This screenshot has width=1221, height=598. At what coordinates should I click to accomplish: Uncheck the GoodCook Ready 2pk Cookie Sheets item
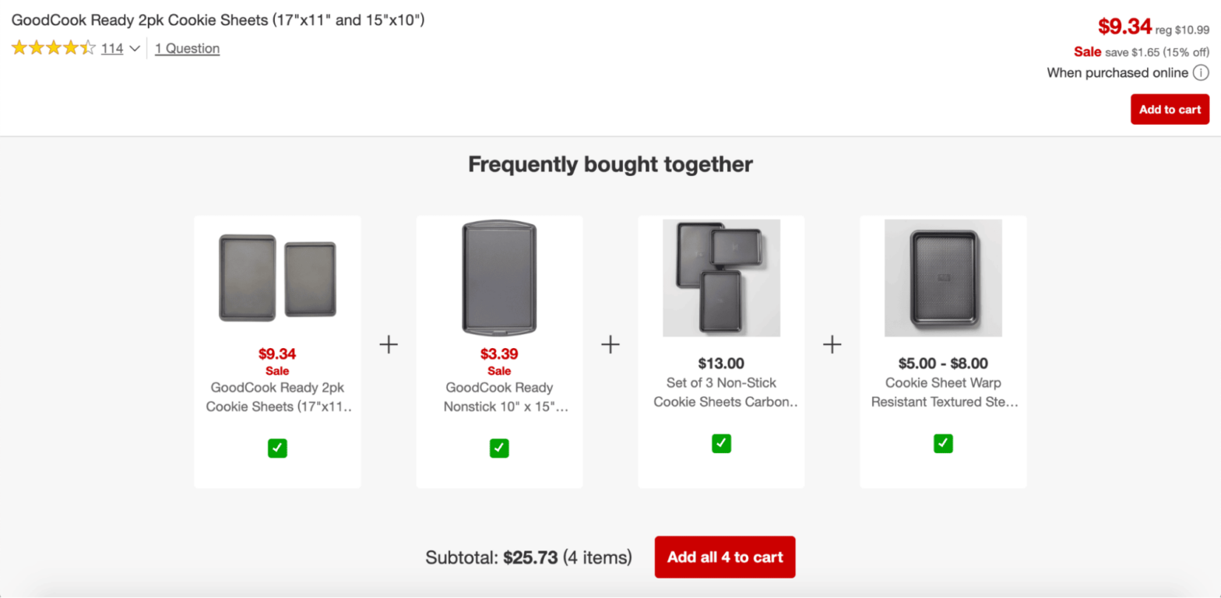point(277,448)
